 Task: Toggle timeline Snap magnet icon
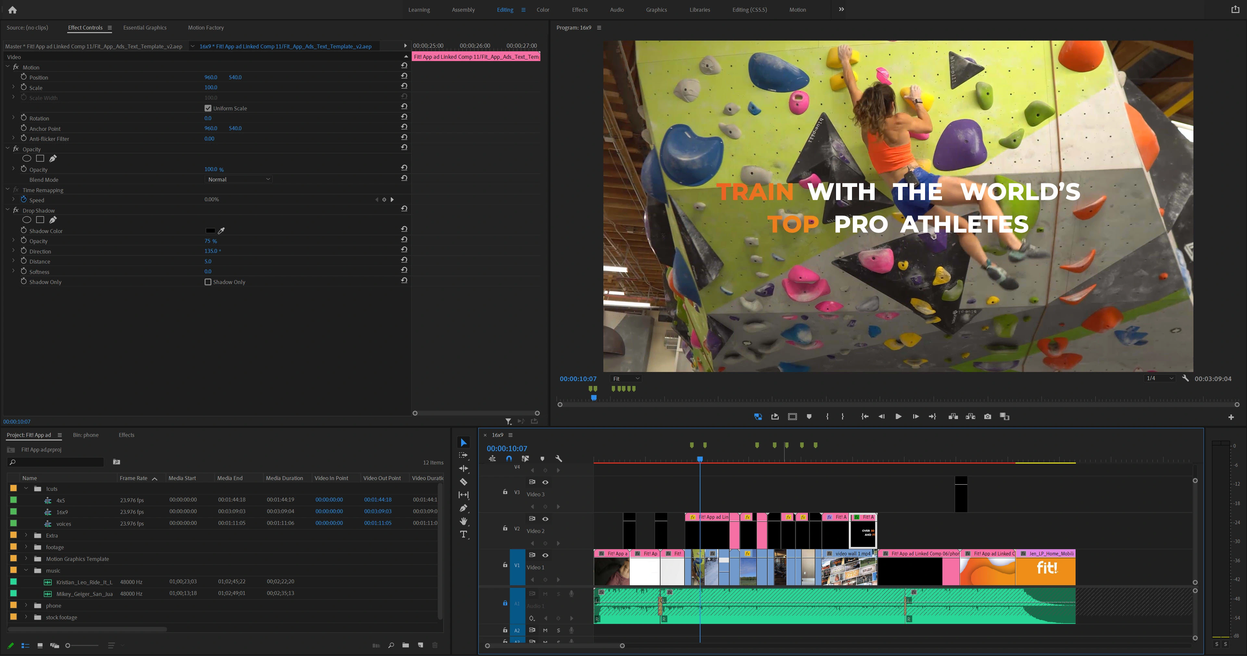pyautogui.click(x=509, y=459)
